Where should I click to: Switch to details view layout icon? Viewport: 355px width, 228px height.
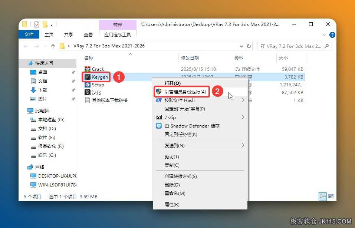tap(323, 196)
